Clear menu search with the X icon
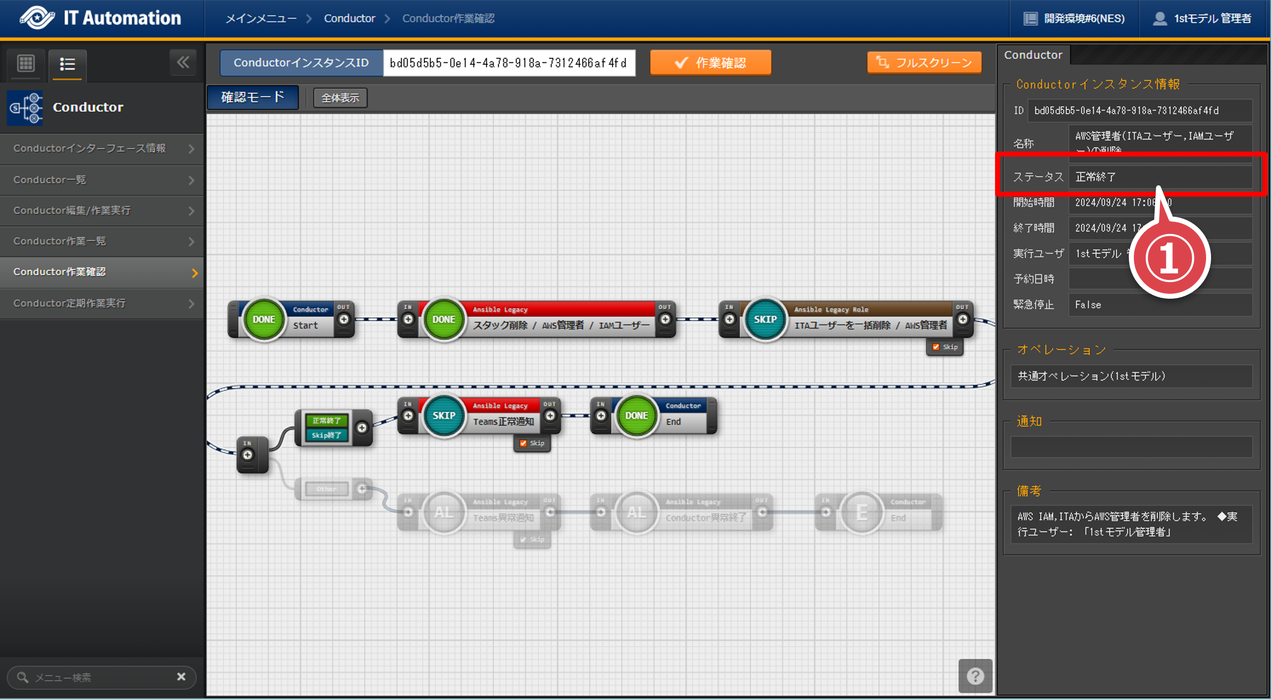Screen dimensions: 1271x699 tap(181, 677)
